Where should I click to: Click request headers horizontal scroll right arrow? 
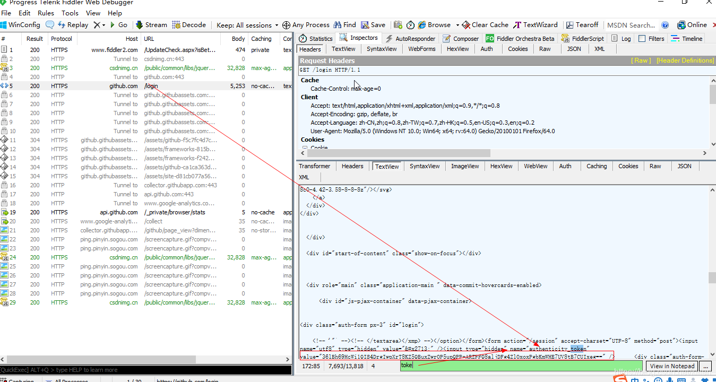(705, 153)
